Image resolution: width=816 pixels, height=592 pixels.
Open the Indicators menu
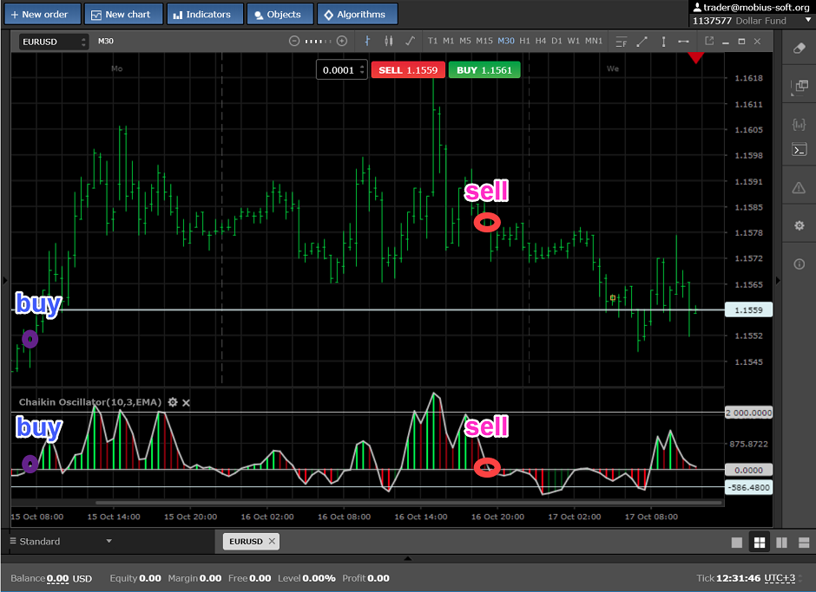pyautogui.click(x=205, y=14)
